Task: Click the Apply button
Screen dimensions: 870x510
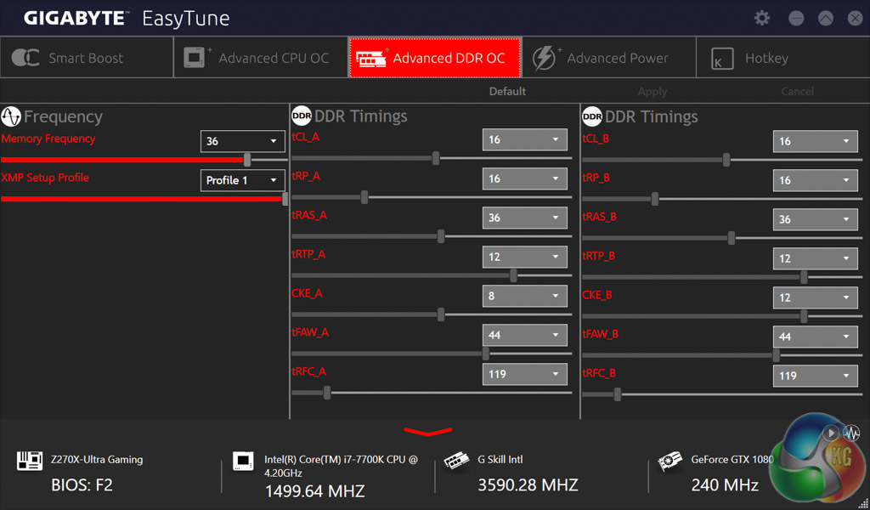Action: [x=652, y=92]
